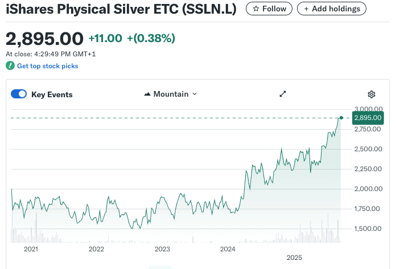Select 2022 on the chart time axis
This screenshot has width=396, height=269.
[x=96, y=249]
